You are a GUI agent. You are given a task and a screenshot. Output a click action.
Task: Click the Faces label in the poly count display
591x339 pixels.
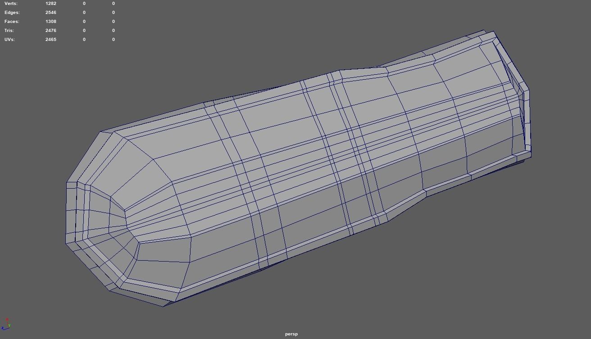12,22
